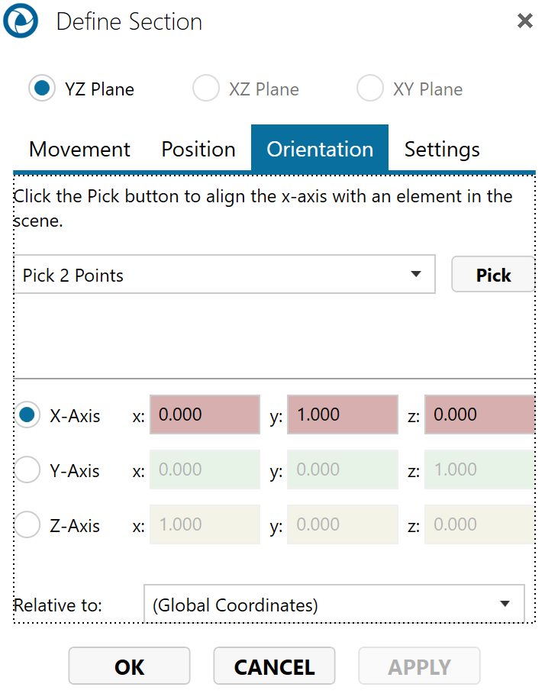Click the CANCEL button
This screenshot has height=700, width=545.
[x=274, y=666]
